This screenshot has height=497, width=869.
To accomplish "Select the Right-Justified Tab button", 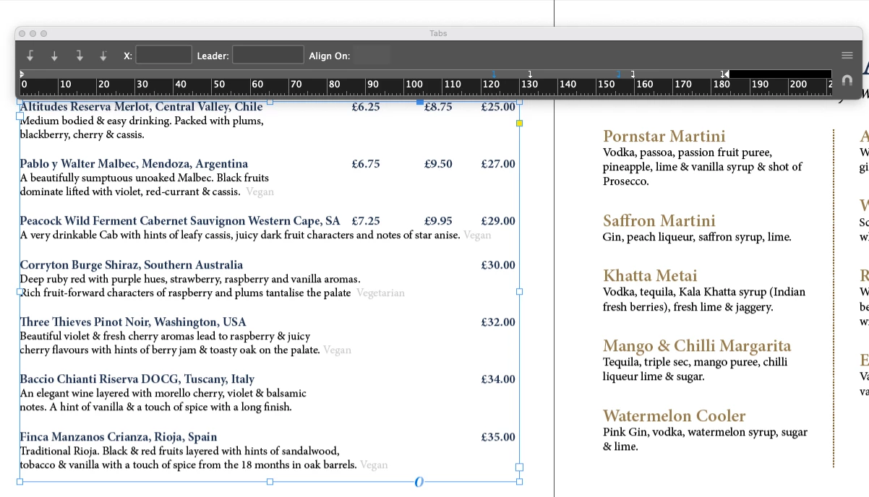I will [x=80, y=56].
